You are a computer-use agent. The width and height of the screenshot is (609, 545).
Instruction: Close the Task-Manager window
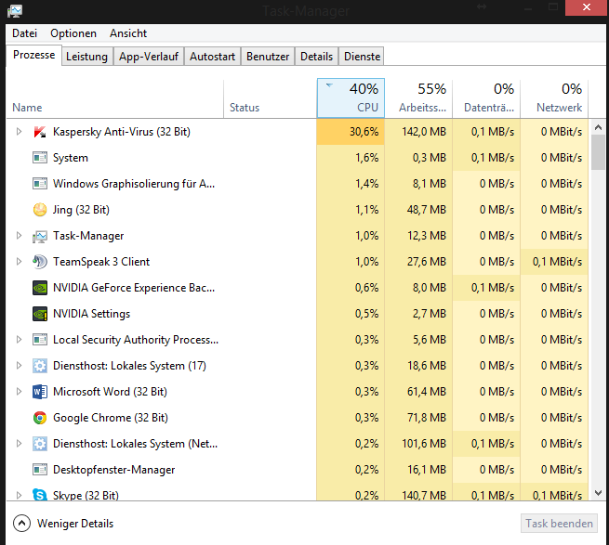click(587, 7)
